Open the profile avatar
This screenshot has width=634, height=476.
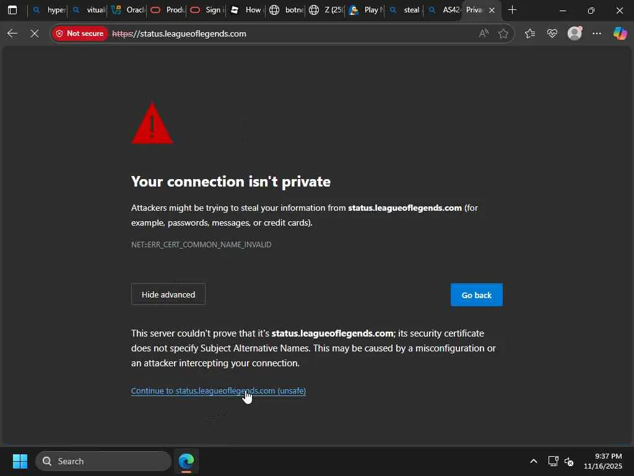575,33
